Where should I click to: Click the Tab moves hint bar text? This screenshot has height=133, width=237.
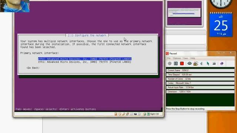55,109
